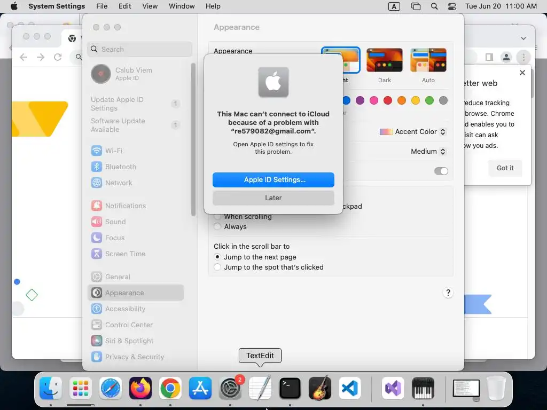The image size is (547, 410).
Task: Choose the red accent color
Action: click(x=388, y=100)
